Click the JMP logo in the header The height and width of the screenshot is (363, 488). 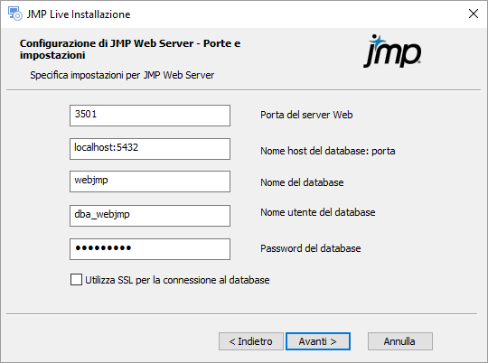pos(392,51)
